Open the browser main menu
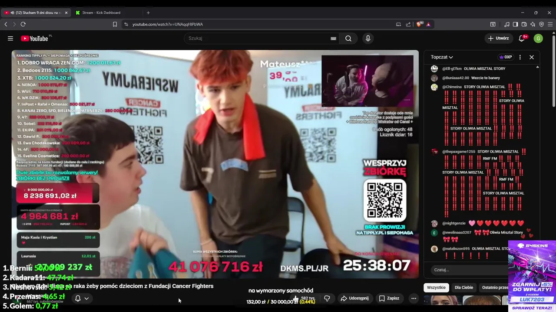 point(550,24)
